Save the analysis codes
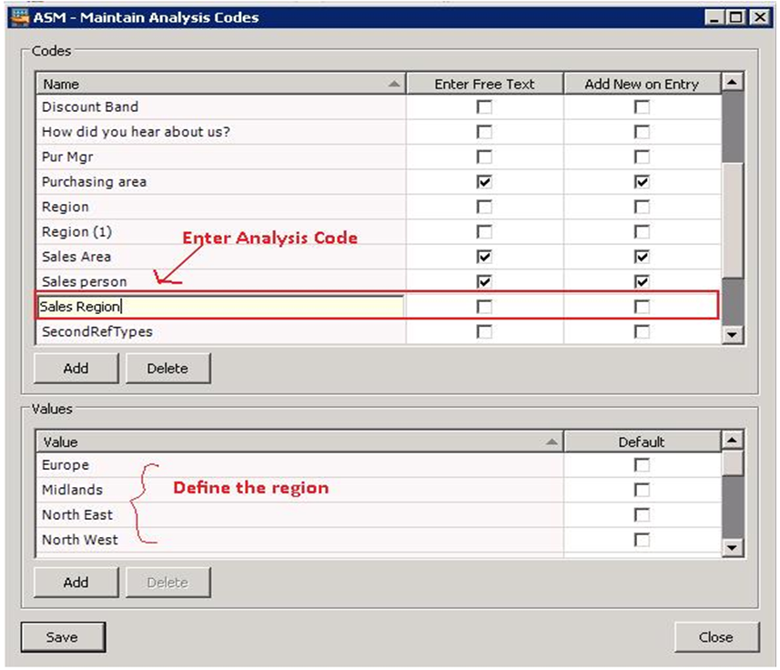 (63, 636)
